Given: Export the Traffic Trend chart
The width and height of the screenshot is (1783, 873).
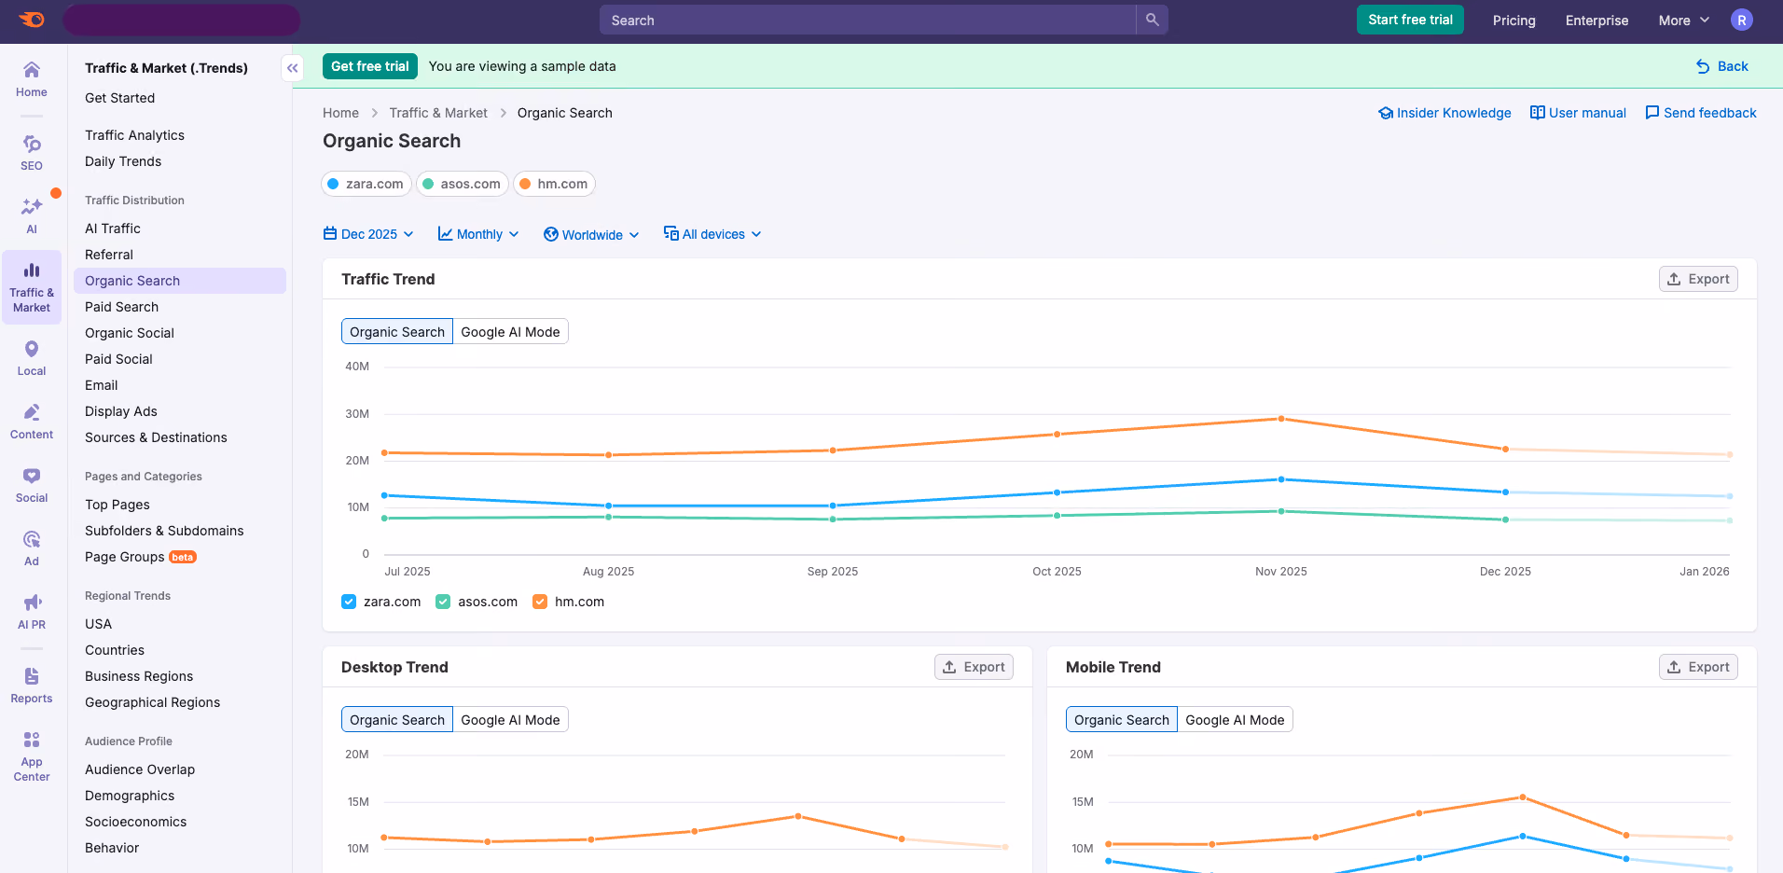Looking at the screenshot, I should 1698,279.
